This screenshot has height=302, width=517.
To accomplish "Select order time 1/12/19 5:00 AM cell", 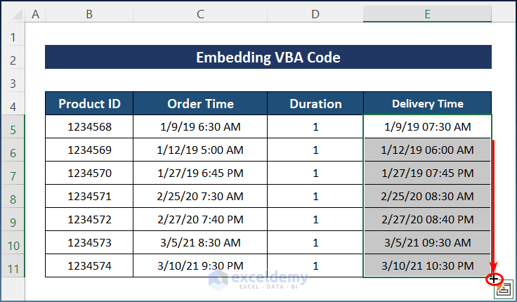I will click(200, 150).
